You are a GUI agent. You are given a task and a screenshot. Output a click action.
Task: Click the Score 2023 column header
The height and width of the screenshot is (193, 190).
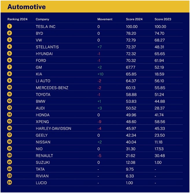(x=163, y=19)
